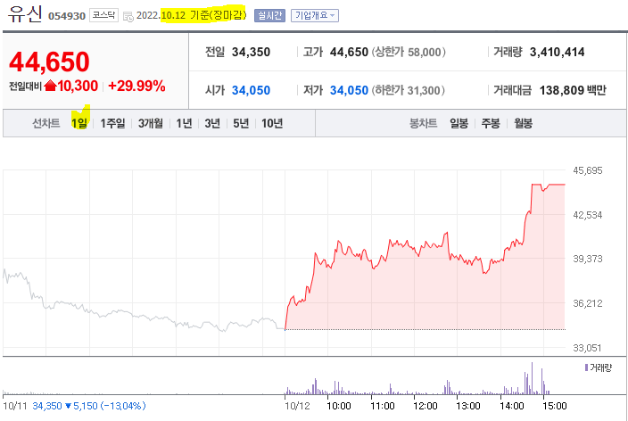Select the 1주일 chart period
Screen dimensions: 628x421
(x=112, y=123)
